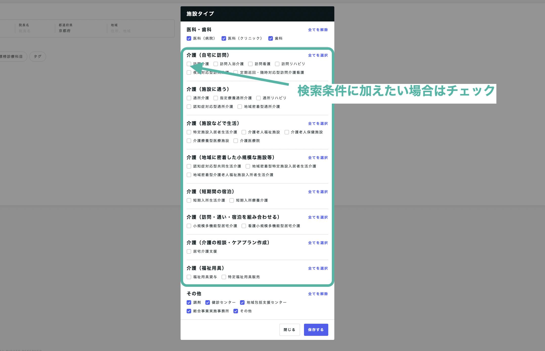Viewport: 545px width, 351px height.
Task: Uncheck the 歯科 checkbox
Action: (x=271, y=38)
